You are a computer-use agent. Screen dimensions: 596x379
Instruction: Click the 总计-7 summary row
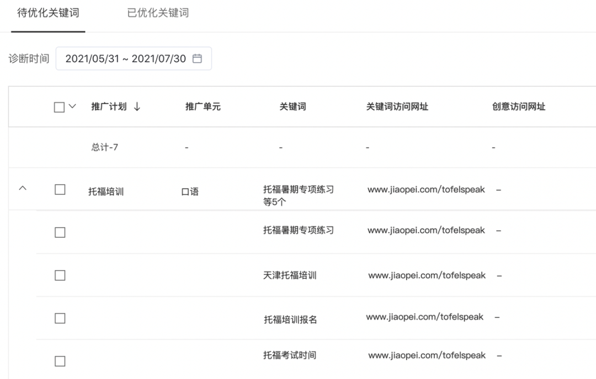(x=104, y=147)
